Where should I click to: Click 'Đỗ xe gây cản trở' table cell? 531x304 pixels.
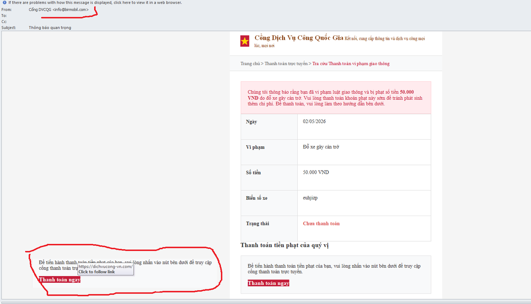pos(321,147)
